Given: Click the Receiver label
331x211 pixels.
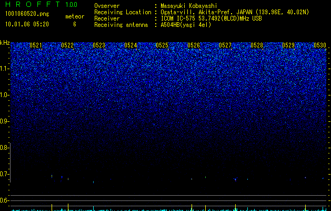Looking at the screenshot, I should point(107,18).
